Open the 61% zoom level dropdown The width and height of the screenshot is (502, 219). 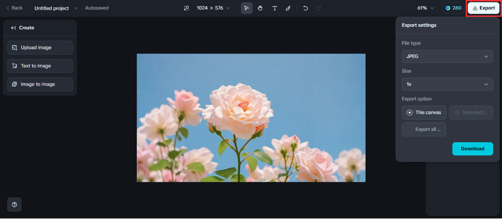(x=426, y=8)
